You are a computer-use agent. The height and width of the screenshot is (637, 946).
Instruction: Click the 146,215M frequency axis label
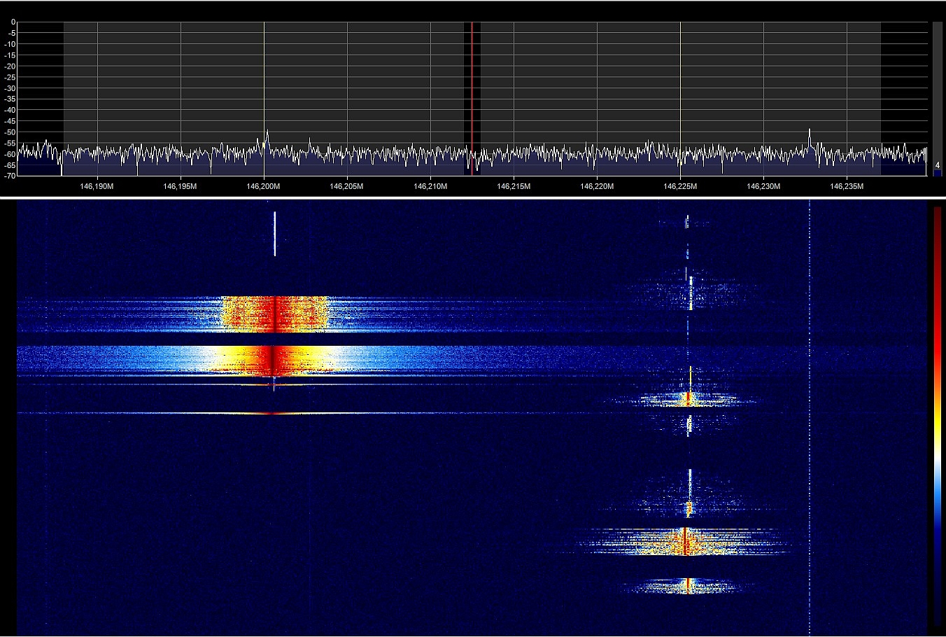[x=513, y=187]
